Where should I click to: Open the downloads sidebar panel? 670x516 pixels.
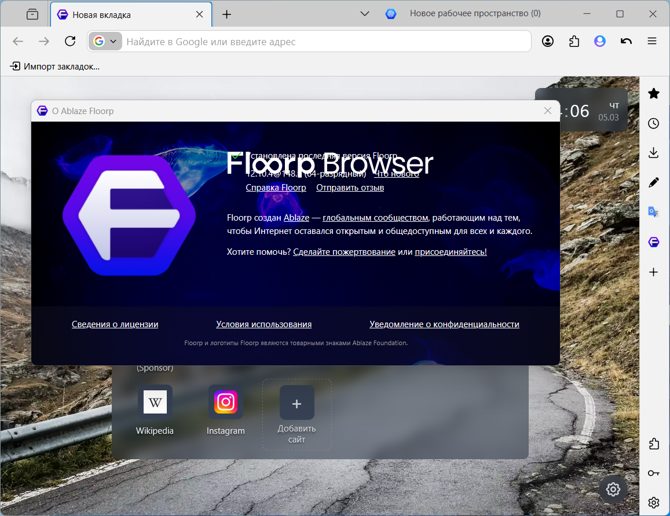click(x=653, y=153)
